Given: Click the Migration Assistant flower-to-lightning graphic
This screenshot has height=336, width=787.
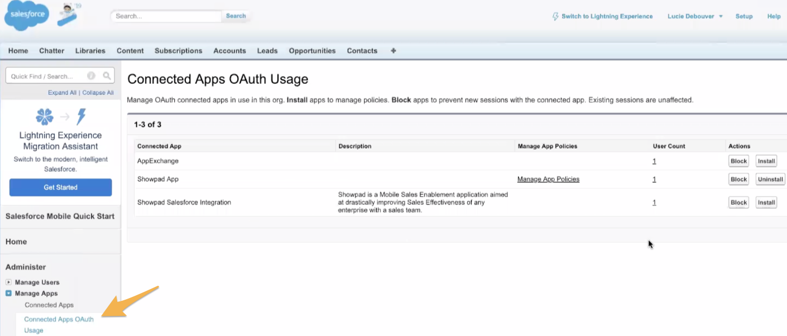Looking at the screenshot, I should [61, 117].
